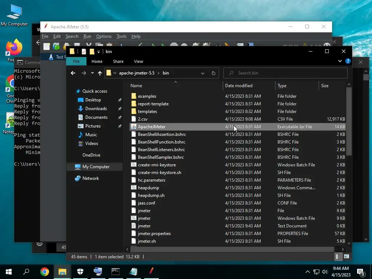This screenshot has width=372, height=279.
Task: Open JMeter Tools menu
Action: [121, 36]
